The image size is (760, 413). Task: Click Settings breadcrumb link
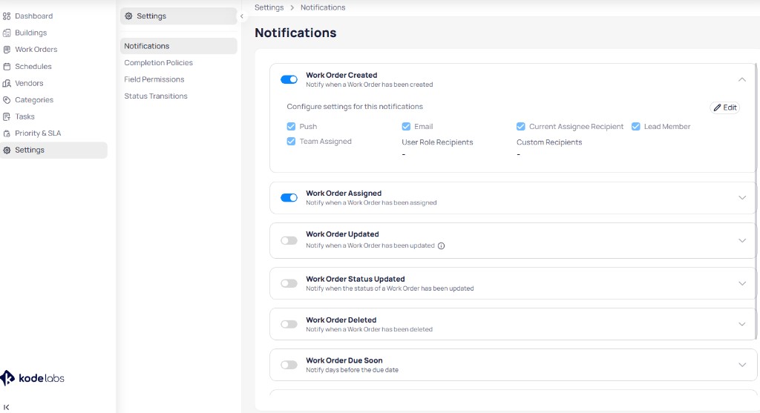point(269,7)
